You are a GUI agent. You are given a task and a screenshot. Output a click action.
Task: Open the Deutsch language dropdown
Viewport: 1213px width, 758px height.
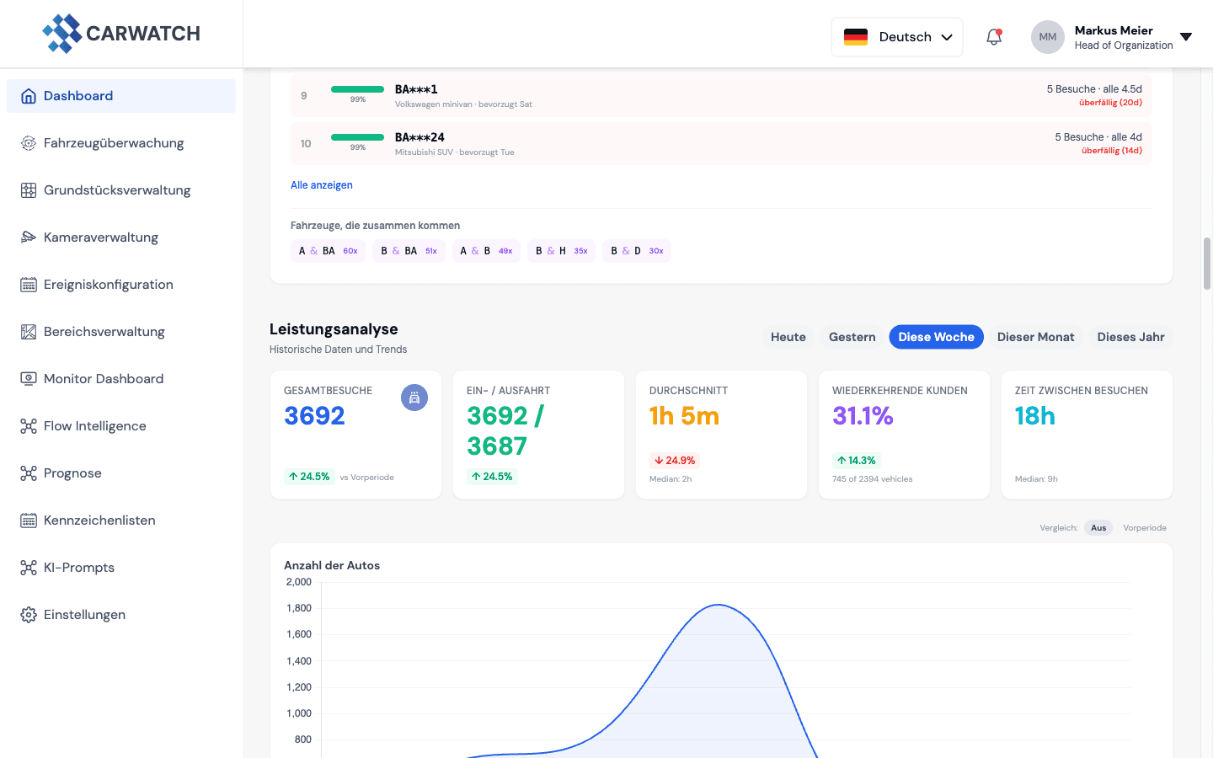click(896, 37)
